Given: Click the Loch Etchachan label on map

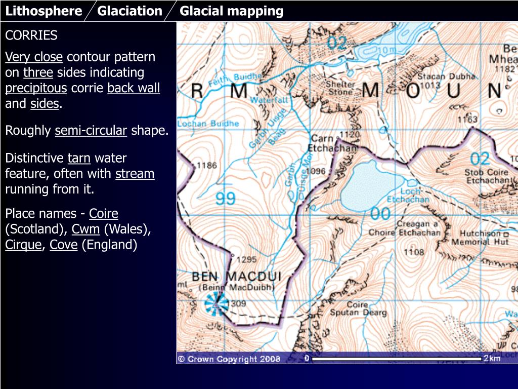Looking at the screenshot, I should tap(408, 195).
